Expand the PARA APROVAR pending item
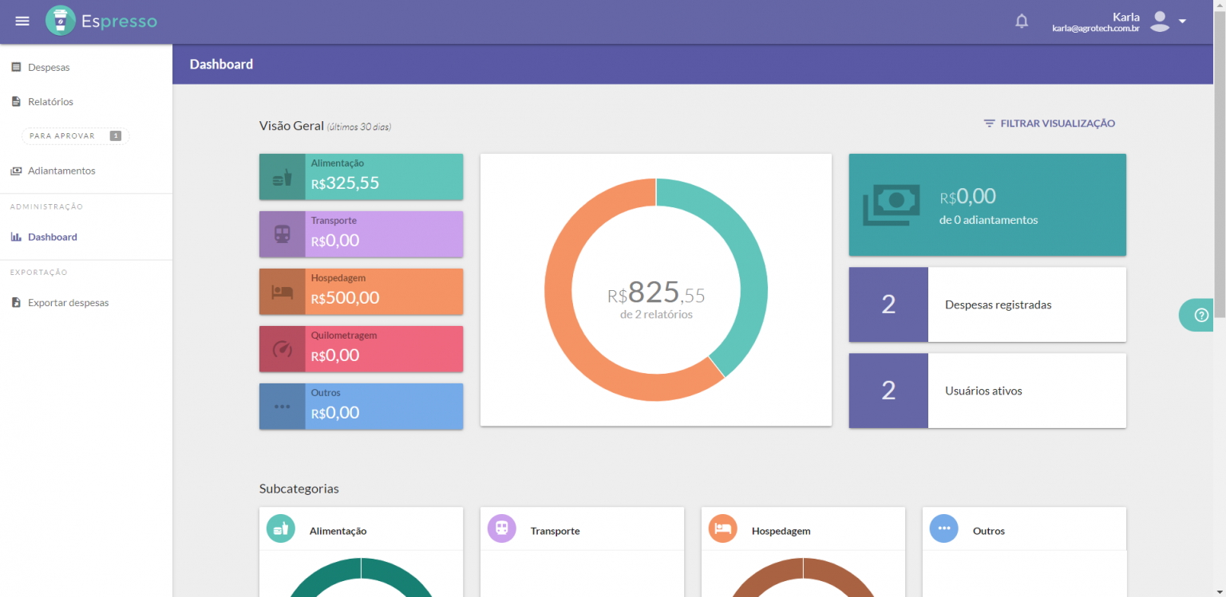1226x597 pixels. [x=74, y=136]
